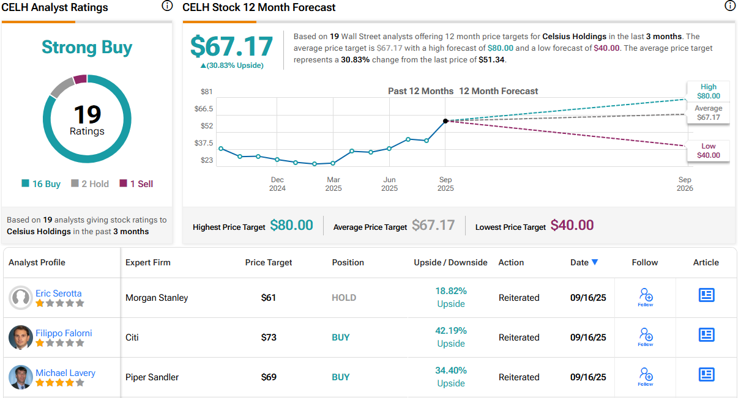Follow analyst Filippo Falorni
This screenshot has height=398, width=741.
(645, 337)
